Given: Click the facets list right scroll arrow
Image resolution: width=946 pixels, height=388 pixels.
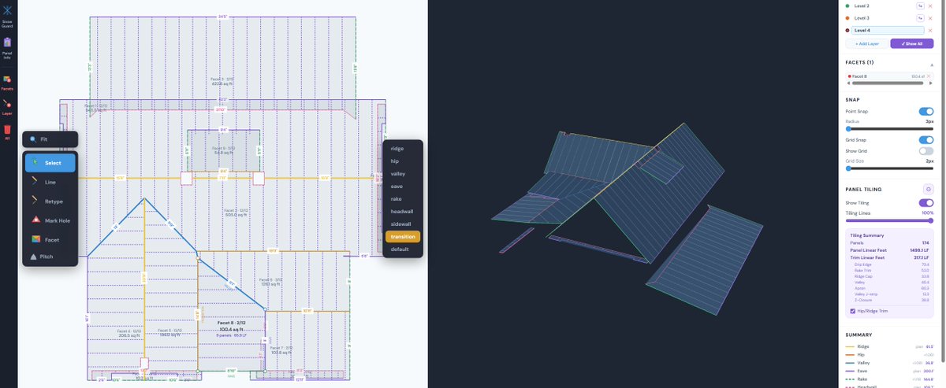Looking at the screenshot, I should 930,83.
